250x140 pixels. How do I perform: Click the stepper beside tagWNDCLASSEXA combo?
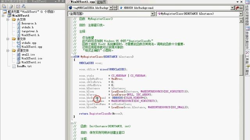tap(115, 8)
